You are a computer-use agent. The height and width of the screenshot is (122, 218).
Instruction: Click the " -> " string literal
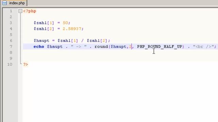(x=79, y=47)
